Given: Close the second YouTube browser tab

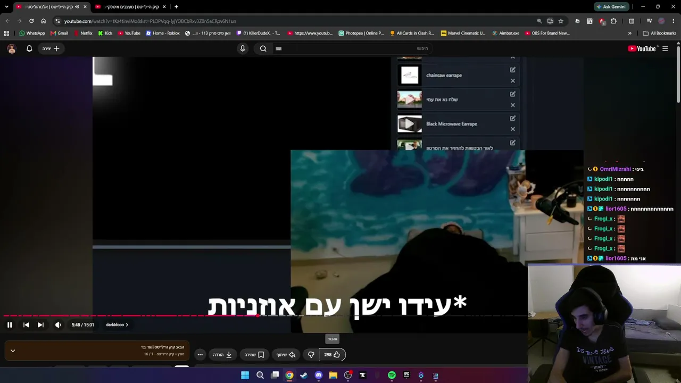Looking at the screenshot, I should (164, 7).
